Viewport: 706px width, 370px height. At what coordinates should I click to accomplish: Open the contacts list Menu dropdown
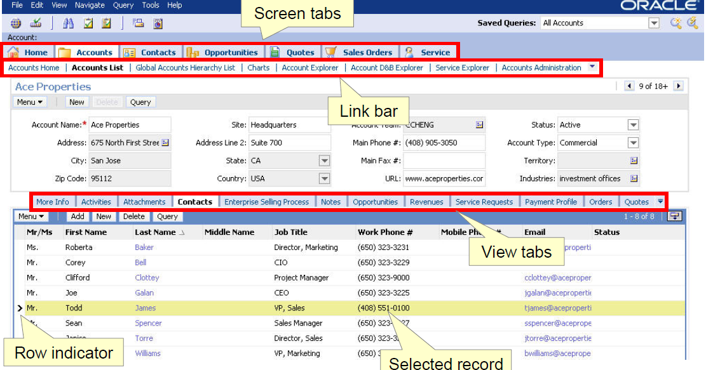coord(31,216)
